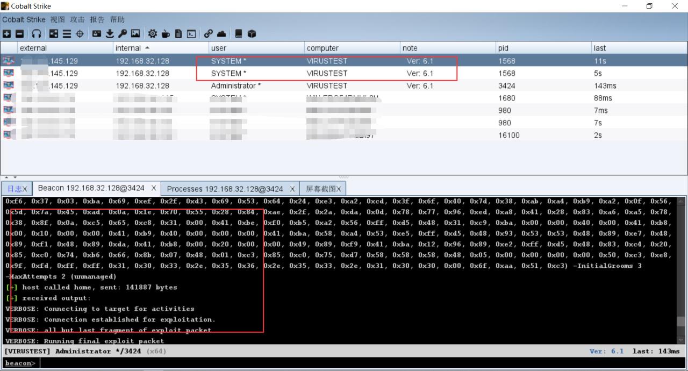Sort by the computer column header
Viewport: 688px width, 371px height.
point(353,48)
